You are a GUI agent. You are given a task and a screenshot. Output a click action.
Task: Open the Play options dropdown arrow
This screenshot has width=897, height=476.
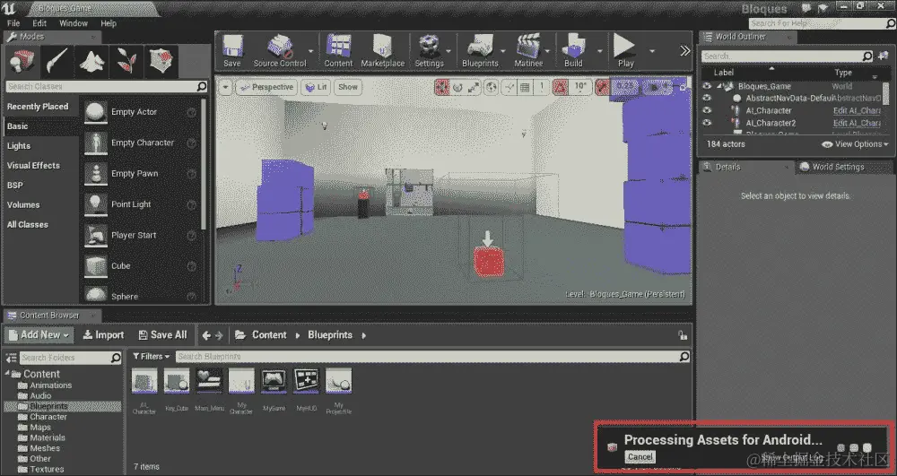[x=651, y=51]
